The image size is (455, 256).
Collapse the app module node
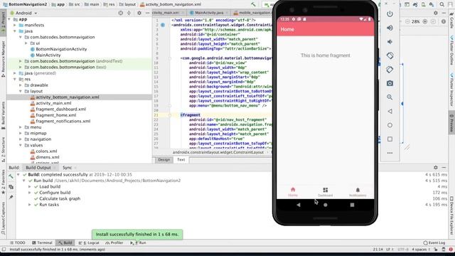click(9, 19)
